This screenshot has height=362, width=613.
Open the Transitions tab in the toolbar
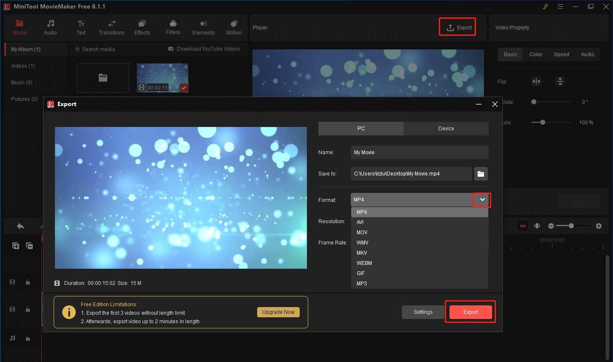[x=112, y=28]
